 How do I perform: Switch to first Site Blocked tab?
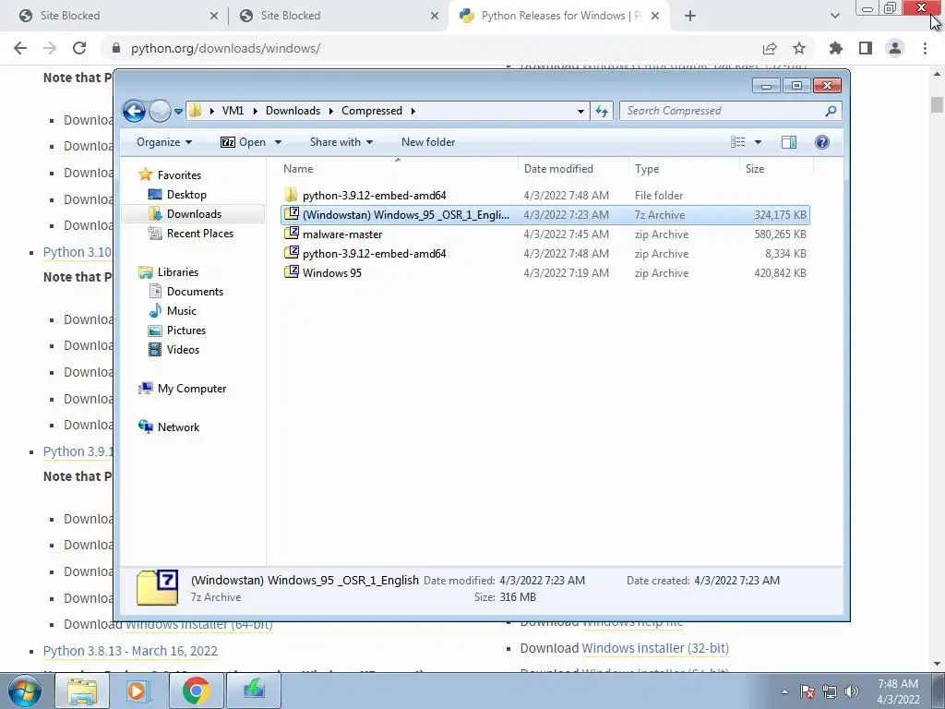[114, 16]
